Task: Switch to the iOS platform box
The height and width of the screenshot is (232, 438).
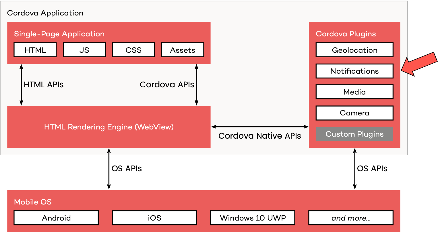Action: click(x=154, y=218)
